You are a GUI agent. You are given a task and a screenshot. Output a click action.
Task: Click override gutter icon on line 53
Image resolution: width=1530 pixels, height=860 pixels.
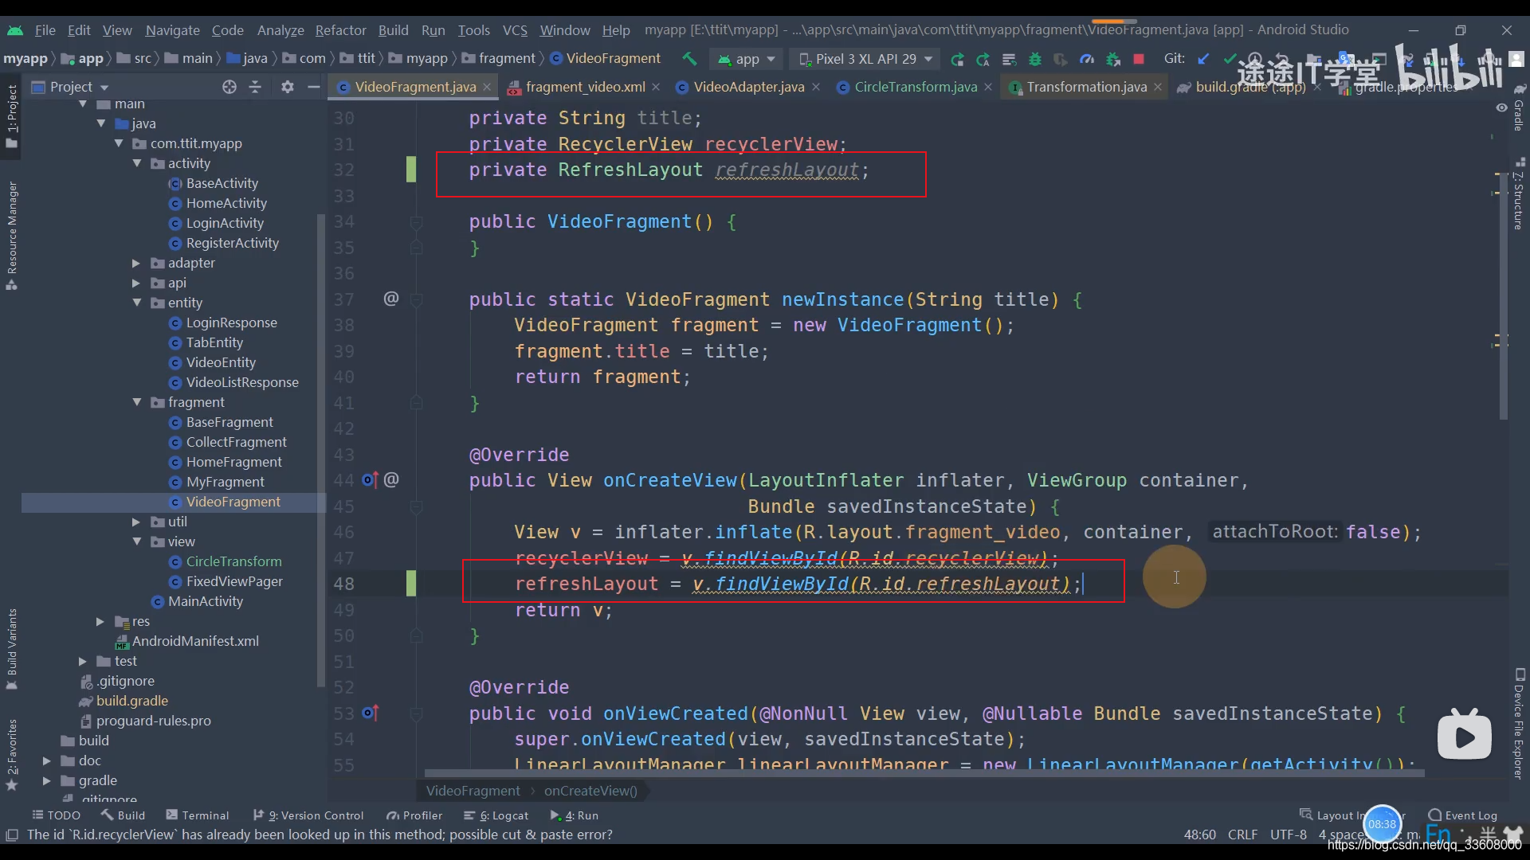370,713
